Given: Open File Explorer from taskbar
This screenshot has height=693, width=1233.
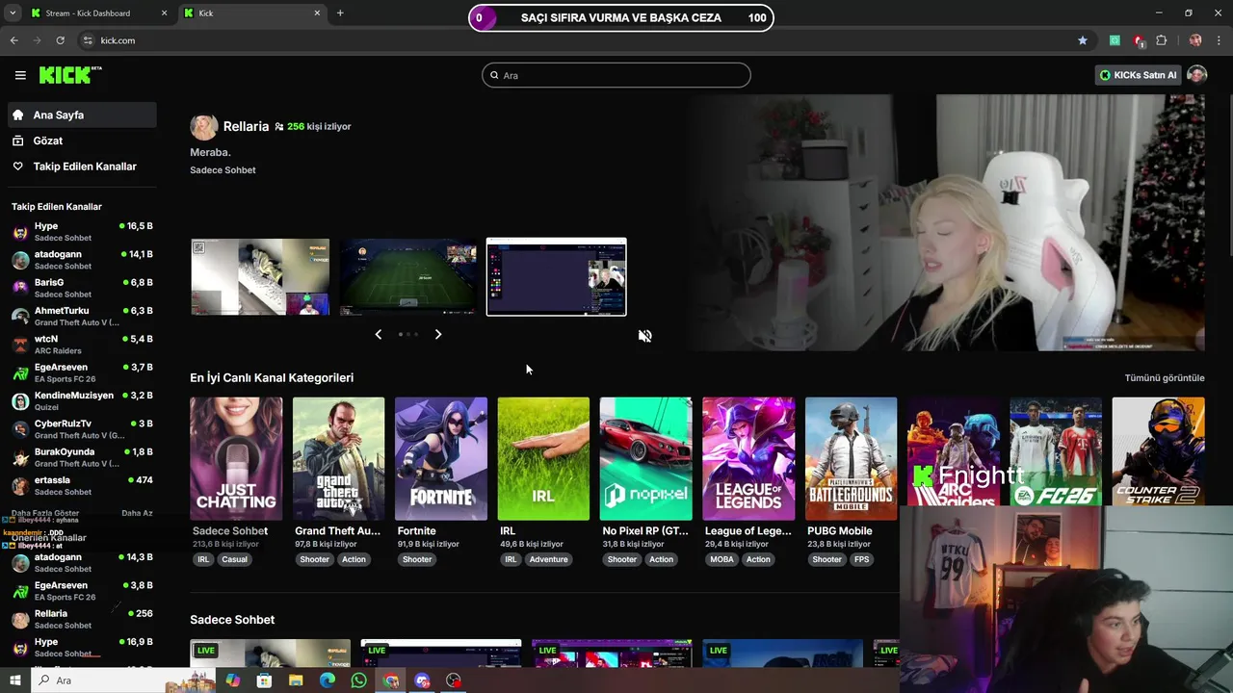Looking at the screenshot, I should [296, 680].
